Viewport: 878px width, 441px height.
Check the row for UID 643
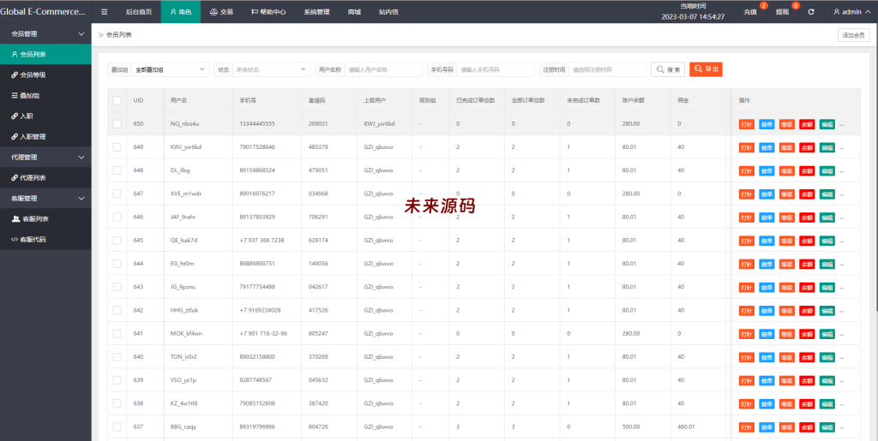point(117,287)
